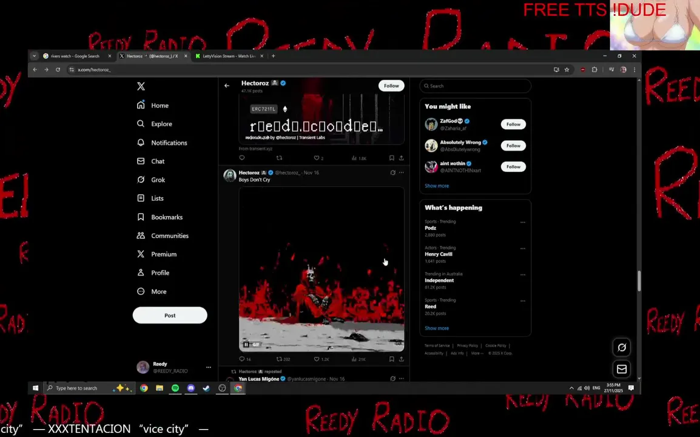
Task: Share the Boys Don't Cry post
Action: point(402,359)
